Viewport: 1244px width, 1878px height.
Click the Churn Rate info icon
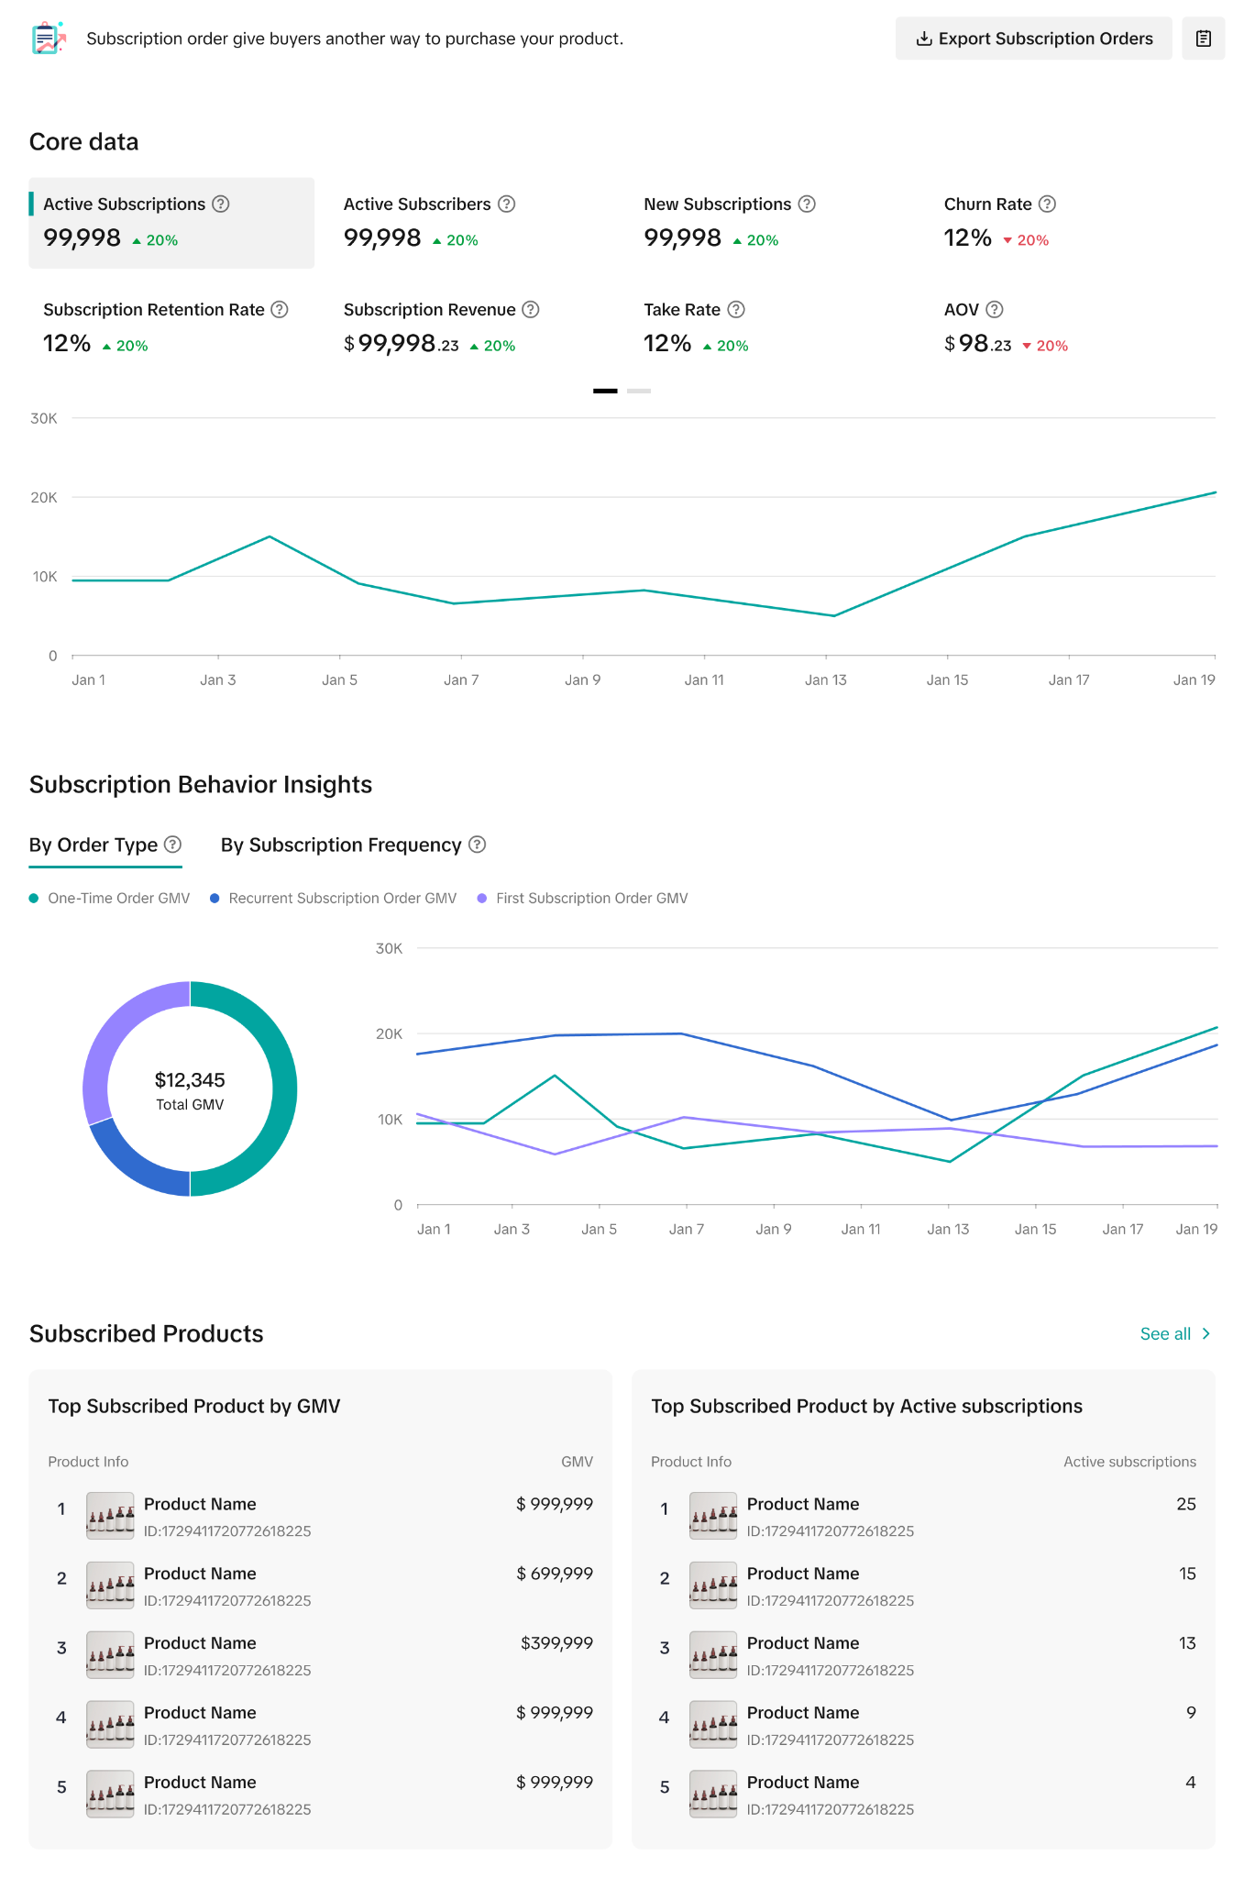coord(1047,204)
